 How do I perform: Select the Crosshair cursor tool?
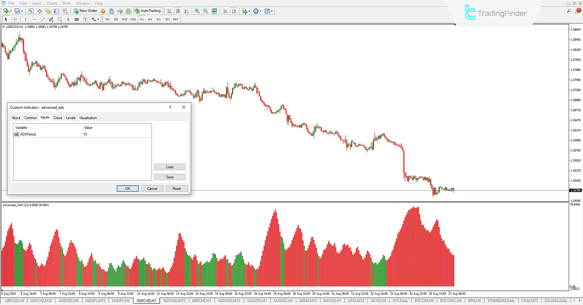(x=15, y=19)
